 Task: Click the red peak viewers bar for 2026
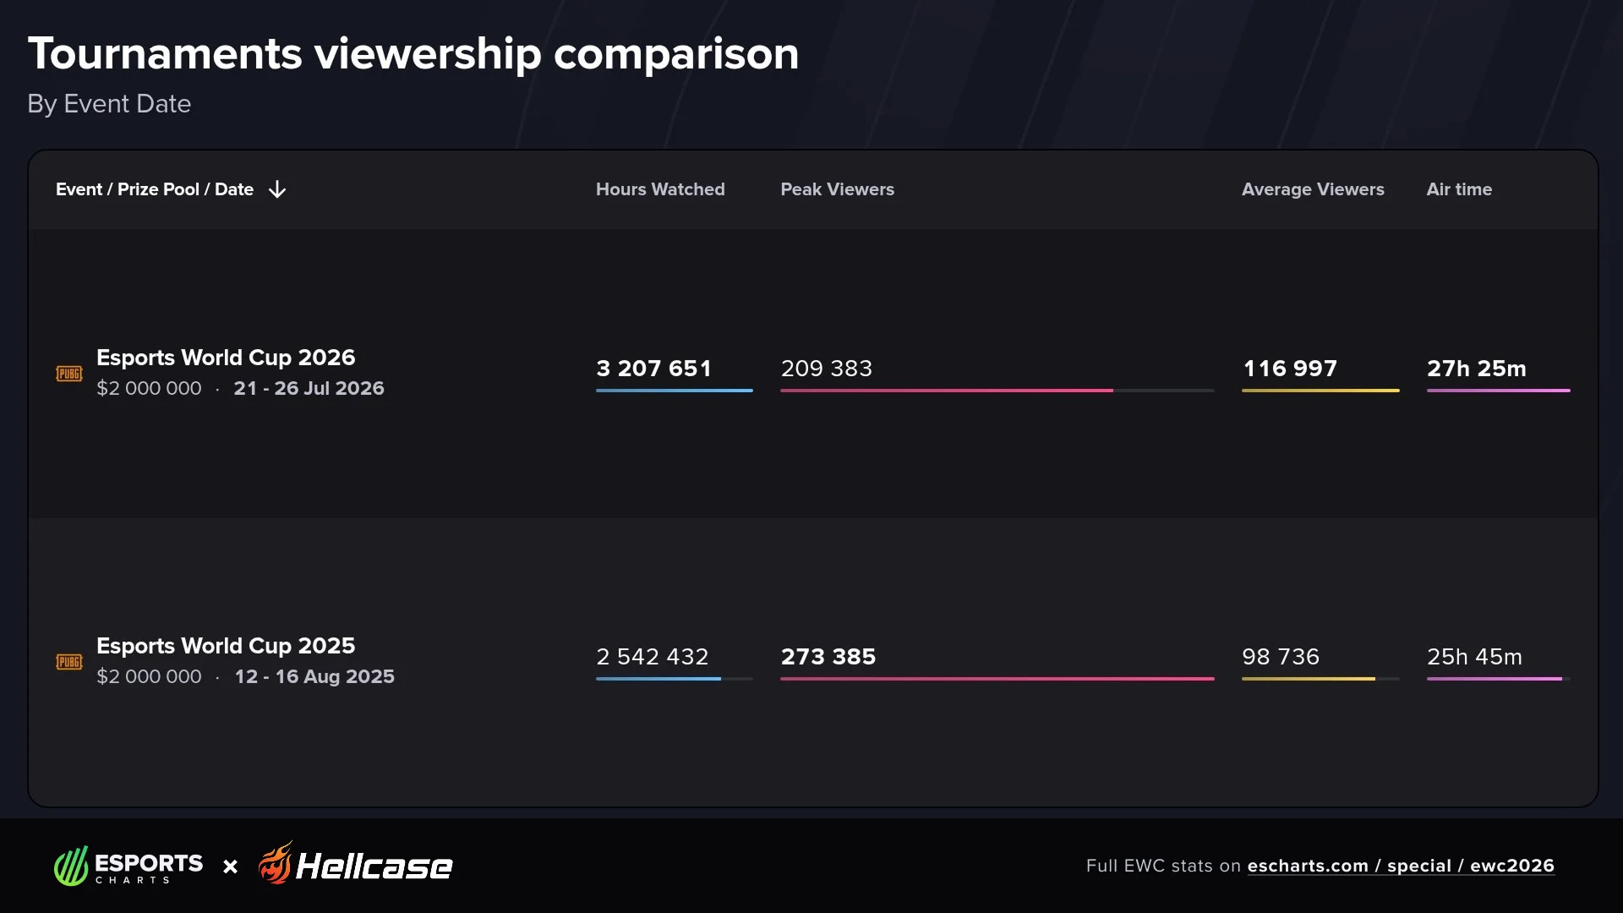(x=947, y=391)
